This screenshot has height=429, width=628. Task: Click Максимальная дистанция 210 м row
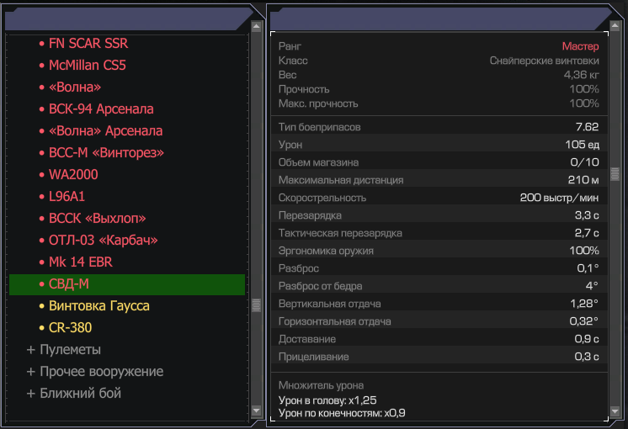point(439,180)
